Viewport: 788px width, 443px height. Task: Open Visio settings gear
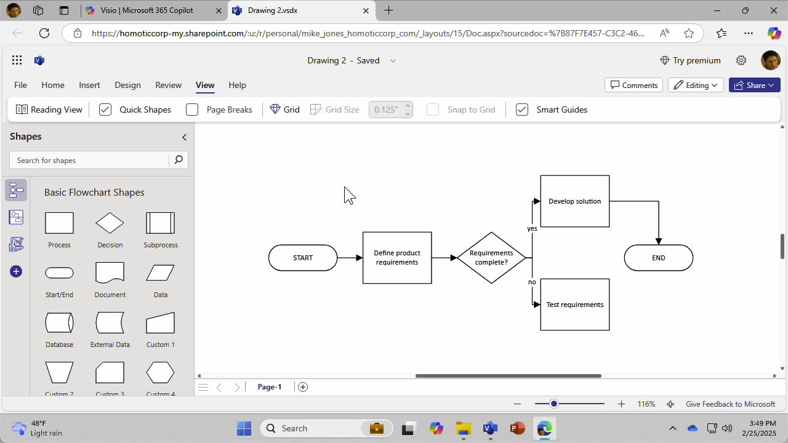[741, 60]
